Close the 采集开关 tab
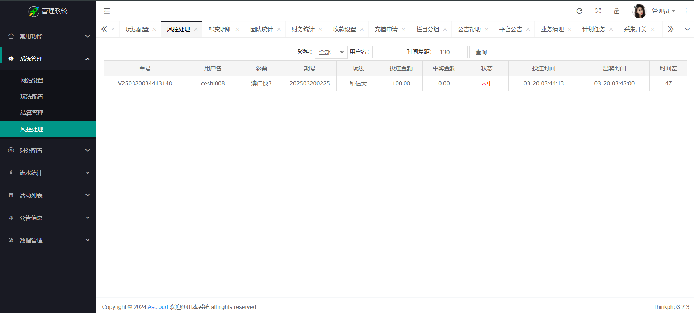 click(x=653, y=29)
